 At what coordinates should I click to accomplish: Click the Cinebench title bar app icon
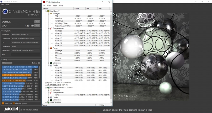tap(1, 2)
